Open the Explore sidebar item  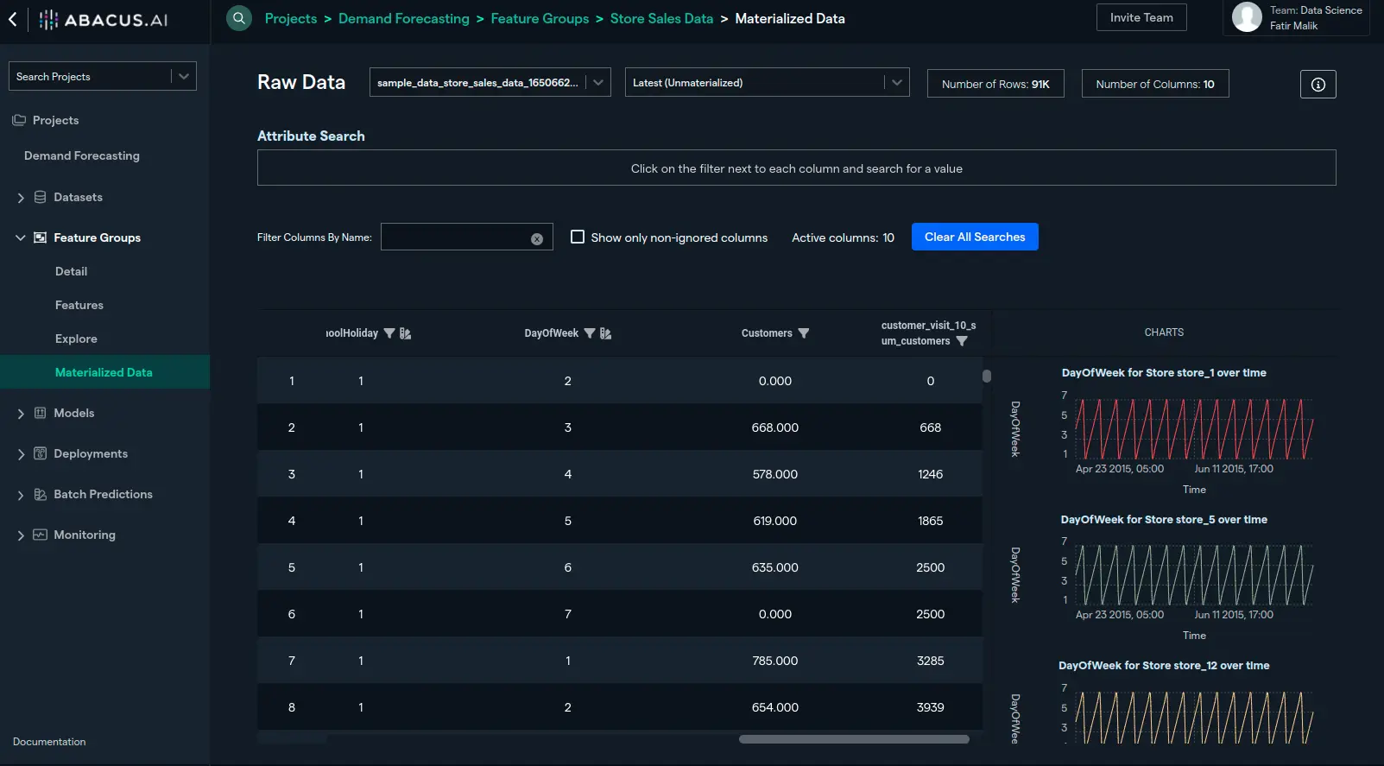76,339
